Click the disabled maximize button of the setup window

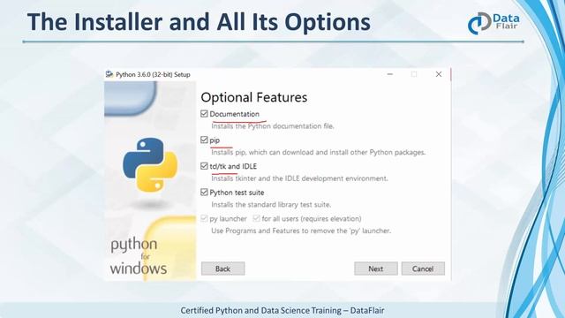414,74
